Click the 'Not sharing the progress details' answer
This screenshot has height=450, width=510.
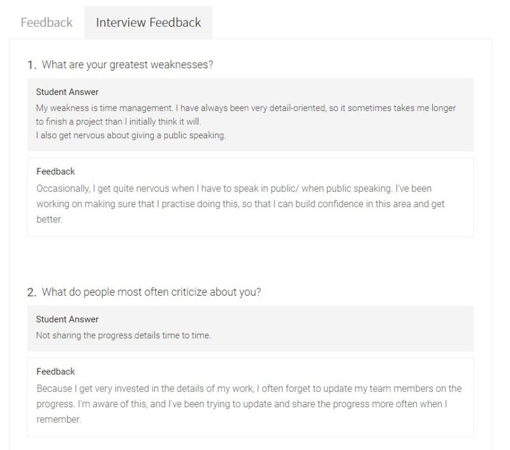(x=123, y=335)
